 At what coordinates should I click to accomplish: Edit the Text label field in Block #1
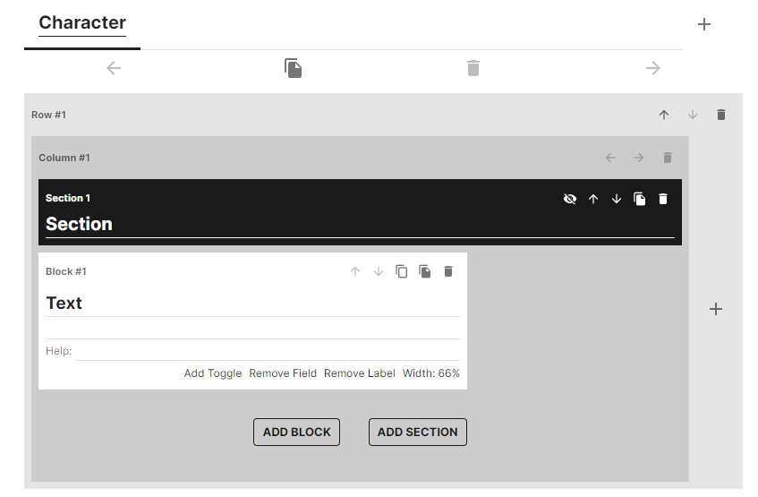[x=253, y=304]
